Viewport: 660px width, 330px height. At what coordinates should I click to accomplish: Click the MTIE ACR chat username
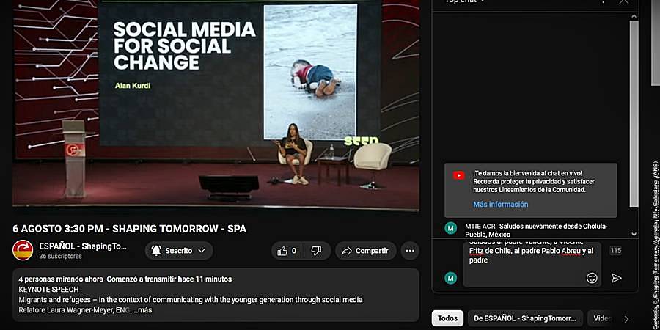tap(480, 227)
